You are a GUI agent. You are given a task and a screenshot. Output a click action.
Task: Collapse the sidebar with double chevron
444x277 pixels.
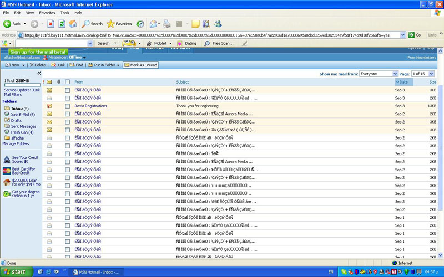point(39,73)
